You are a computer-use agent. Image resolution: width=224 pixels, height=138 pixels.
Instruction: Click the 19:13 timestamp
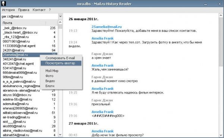coord(73,31)
